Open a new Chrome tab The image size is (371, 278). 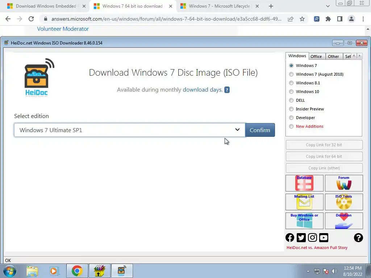[271, 6]
